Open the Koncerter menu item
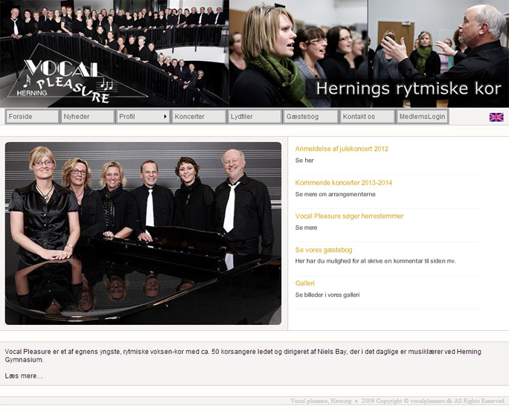The width and height of the screenshot is (509, 412). point(199,117)
